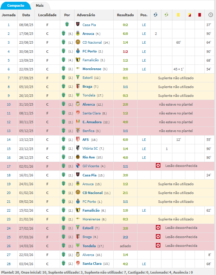Open matchday 28 number link
The width and height of the screenshot is (216, 275).
pyautogui.click(x=9, y=263)
